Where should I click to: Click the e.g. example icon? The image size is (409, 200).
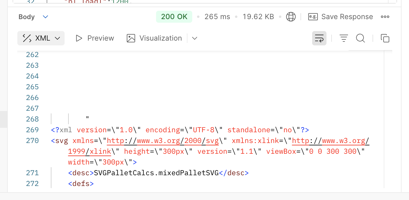click(x=313, y=17)
